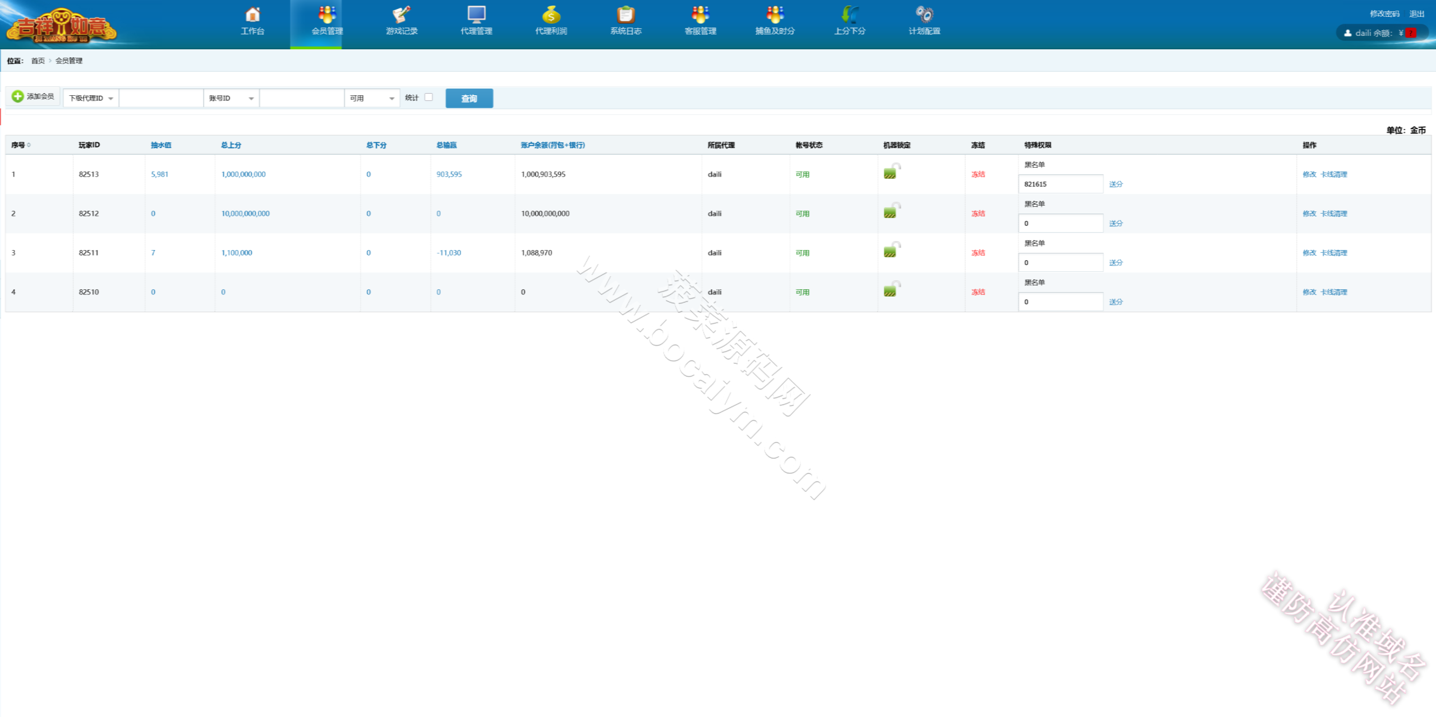Click 退出 logout link
This screenshot has width=1436, height=717.
(1416, 14)
